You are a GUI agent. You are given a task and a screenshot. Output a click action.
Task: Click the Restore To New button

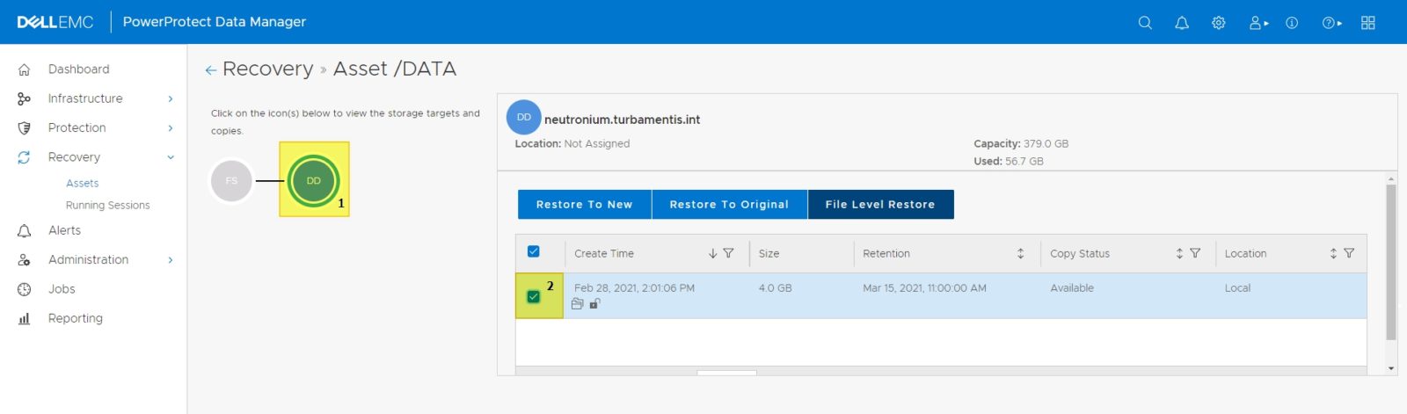click(x=584, y=204)
